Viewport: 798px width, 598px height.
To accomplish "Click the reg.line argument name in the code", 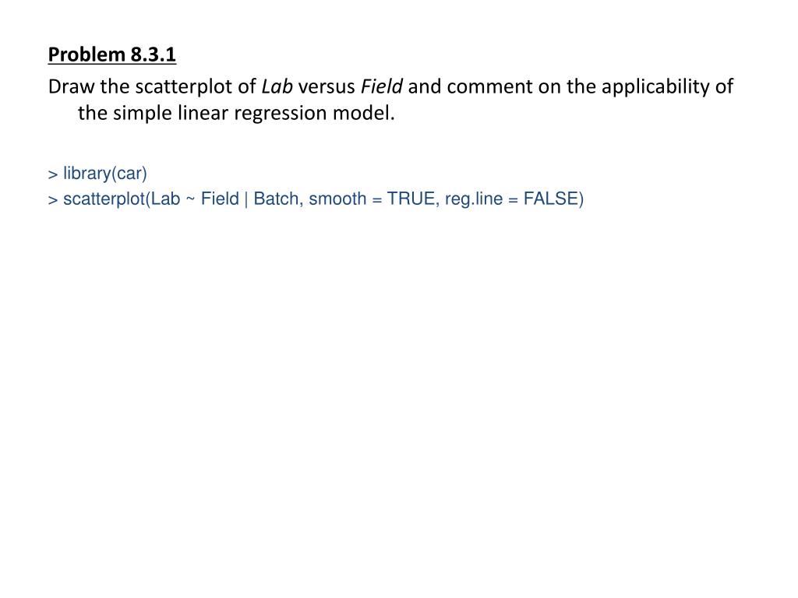I will coord(474,199).
